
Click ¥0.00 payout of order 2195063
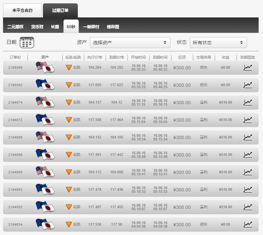[x=225, y=85]
